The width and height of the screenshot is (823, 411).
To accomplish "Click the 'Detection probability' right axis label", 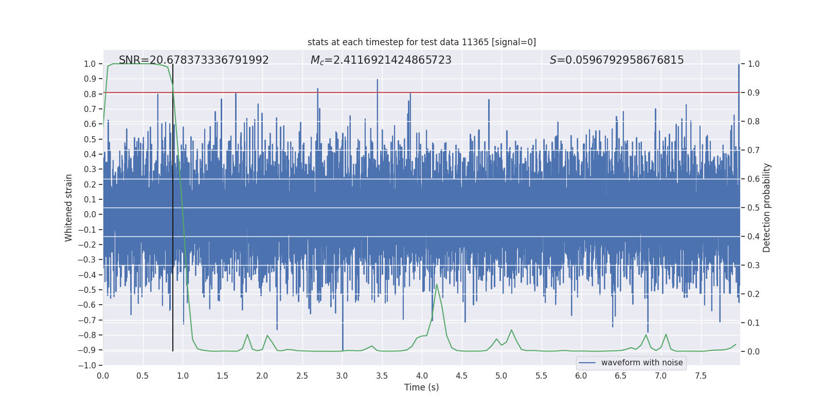I will tap(766, 208).
